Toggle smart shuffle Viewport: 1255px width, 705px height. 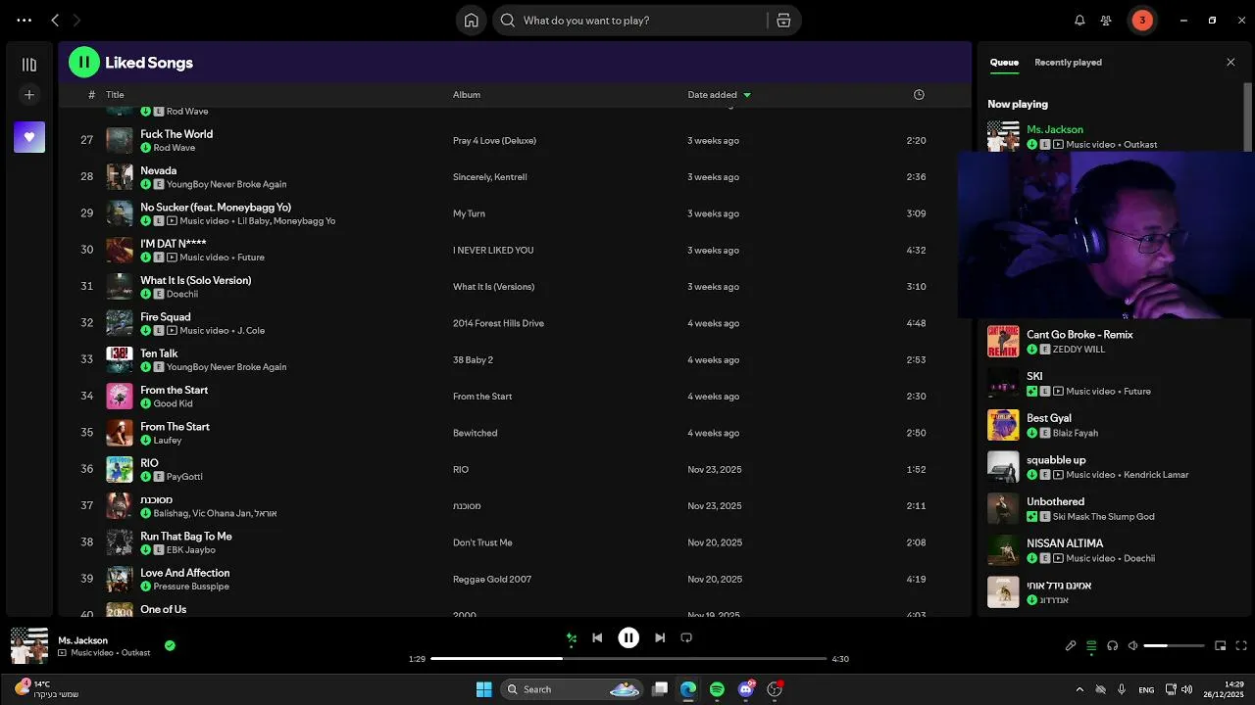[x=571, y=638]
